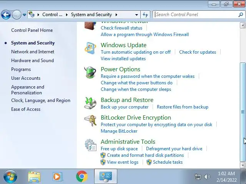Refresh the view using the refresh arrows button

(x=145, y=15)
